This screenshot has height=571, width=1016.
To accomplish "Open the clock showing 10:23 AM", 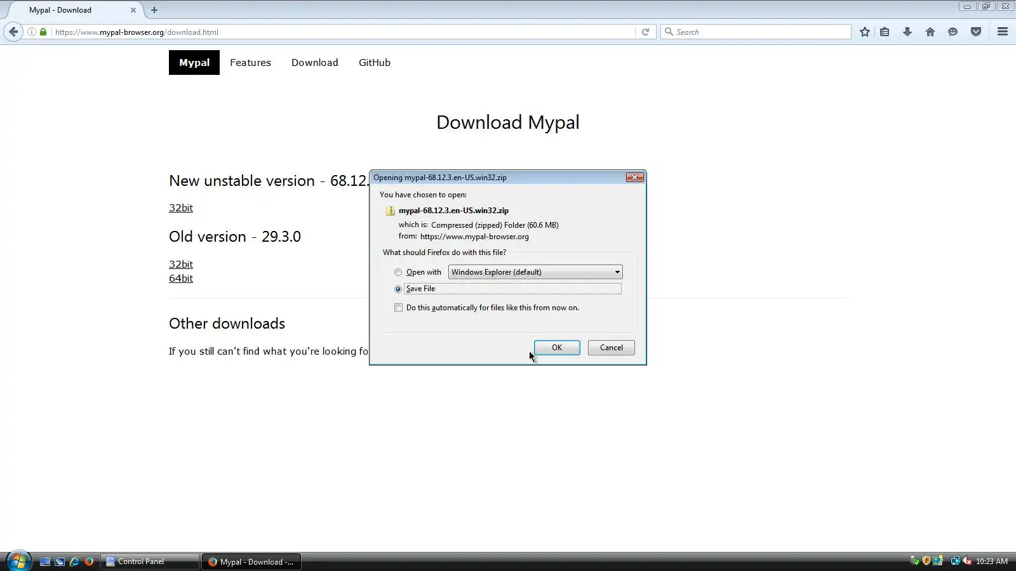I will point(992,561).
